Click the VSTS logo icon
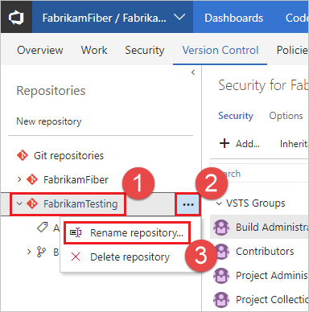The width and height of the screenshot is (309, 312). [16, 18]
